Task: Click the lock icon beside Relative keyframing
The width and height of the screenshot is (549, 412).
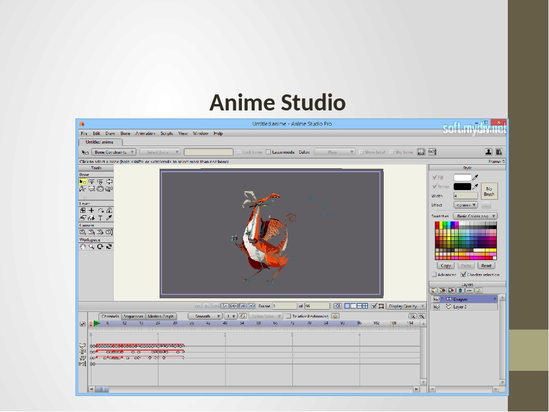Action: coord(335,316)
